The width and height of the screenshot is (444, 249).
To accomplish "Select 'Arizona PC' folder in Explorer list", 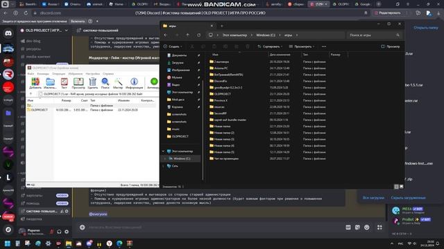I will 221,68.
